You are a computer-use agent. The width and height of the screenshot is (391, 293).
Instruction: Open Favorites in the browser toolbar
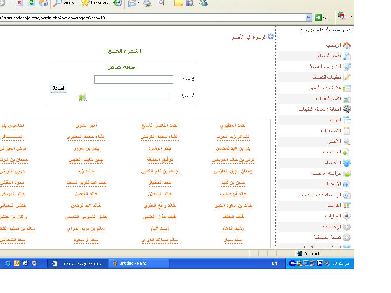(x=95, y=3)
